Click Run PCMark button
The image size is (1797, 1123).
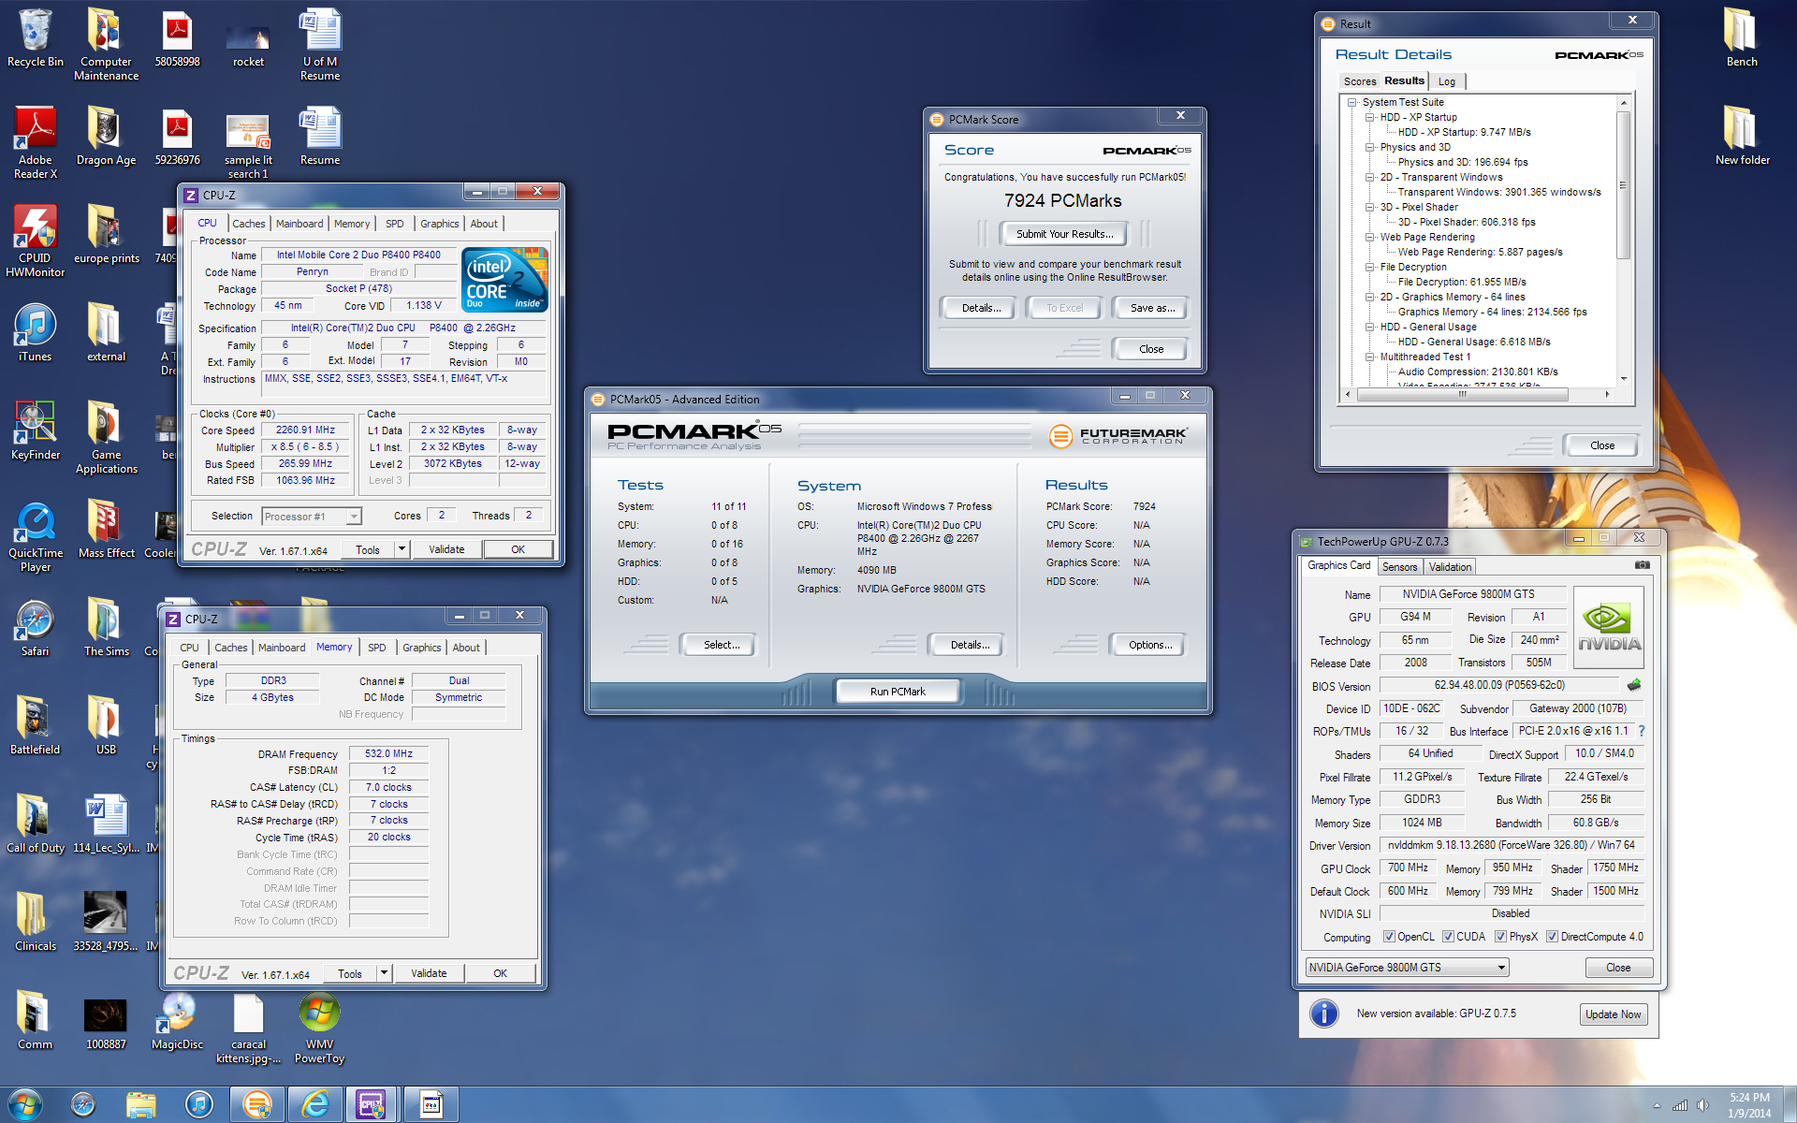click(x=898, y=692)
